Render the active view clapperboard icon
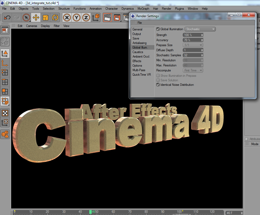This screenshot has width=260, height=215. [x=107, y=18]
